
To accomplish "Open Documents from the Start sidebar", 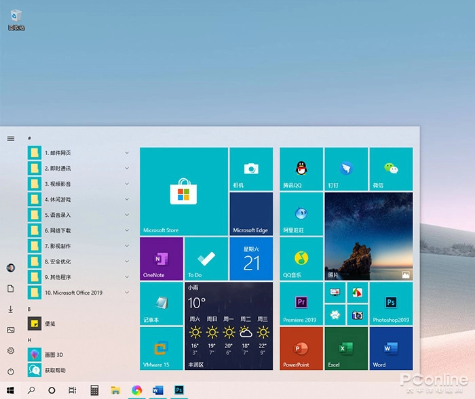I will pyautogui.click(x=11, y=289).
